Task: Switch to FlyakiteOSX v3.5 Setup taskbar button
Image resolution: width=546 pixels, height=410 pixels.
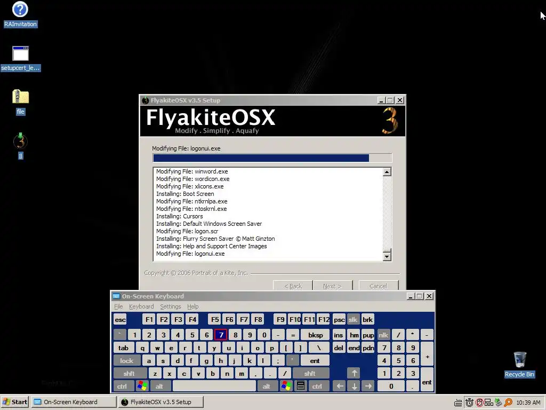Action: (x=160, y=402)
